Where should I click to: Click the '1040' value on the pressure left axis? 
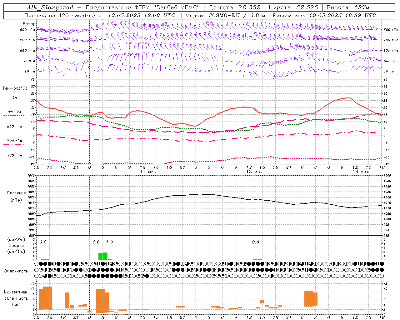point(32,176)
